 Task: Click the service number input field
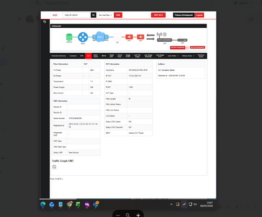(x=76, y=15)
